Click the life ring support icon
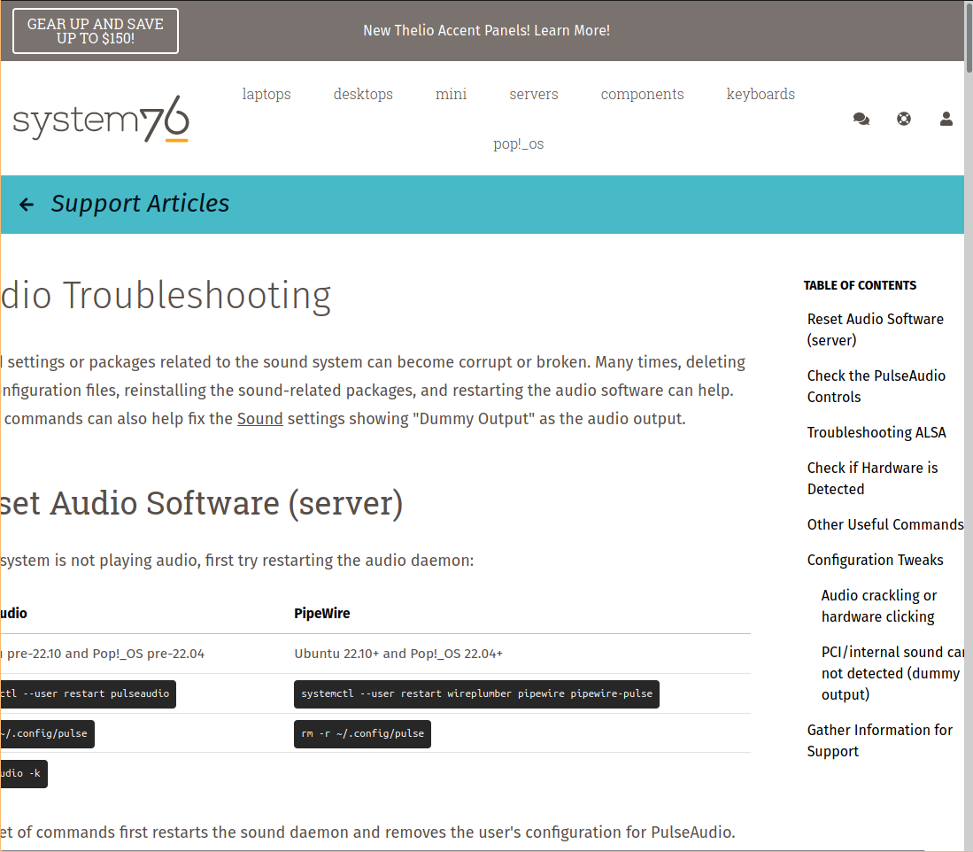This screenshot has width=973, height=852. (x=903, y=118)
